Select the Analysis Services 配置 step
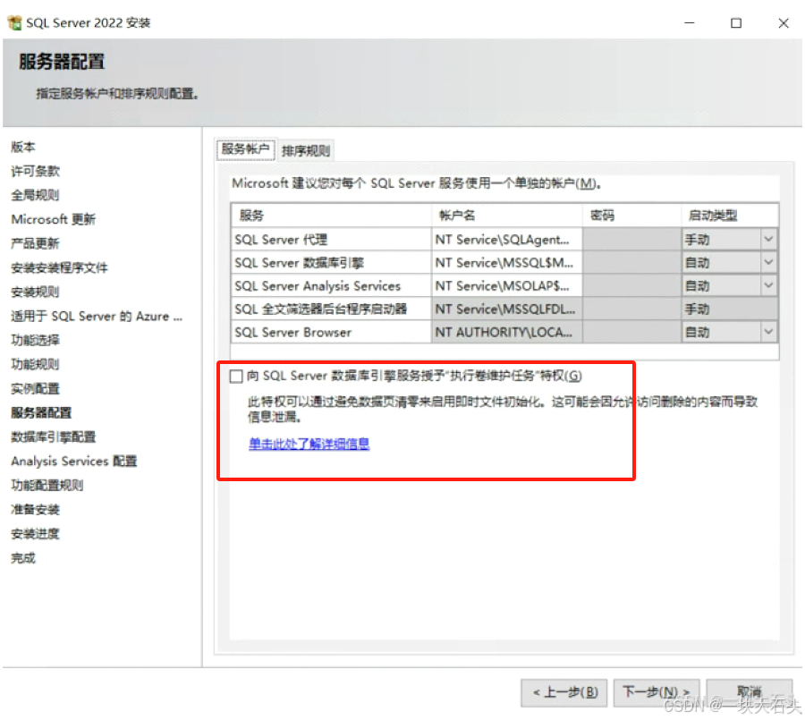The height and width of the screenshot is (720, 805). pos(74,462)
